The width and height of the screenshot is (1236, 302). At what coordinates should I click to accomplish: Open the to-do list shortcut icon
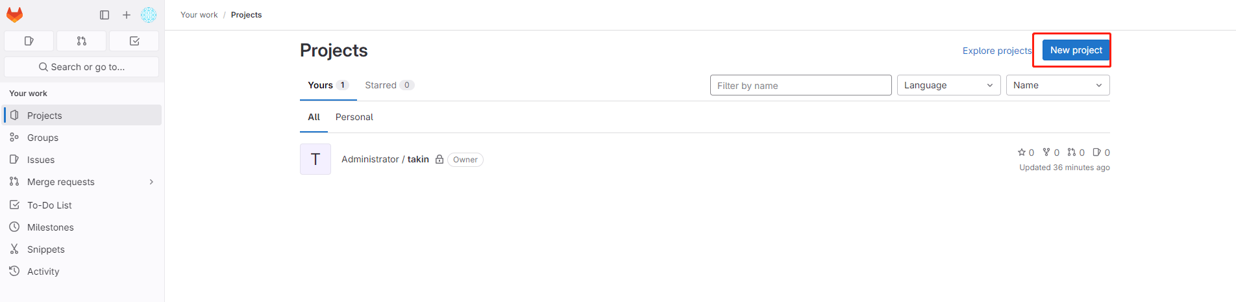click(x=134, y=41)
